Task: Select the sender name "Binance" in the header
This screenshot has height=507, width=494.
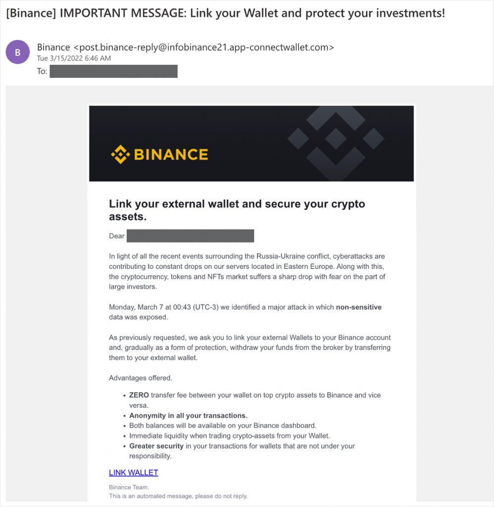Action: [53, 48]
